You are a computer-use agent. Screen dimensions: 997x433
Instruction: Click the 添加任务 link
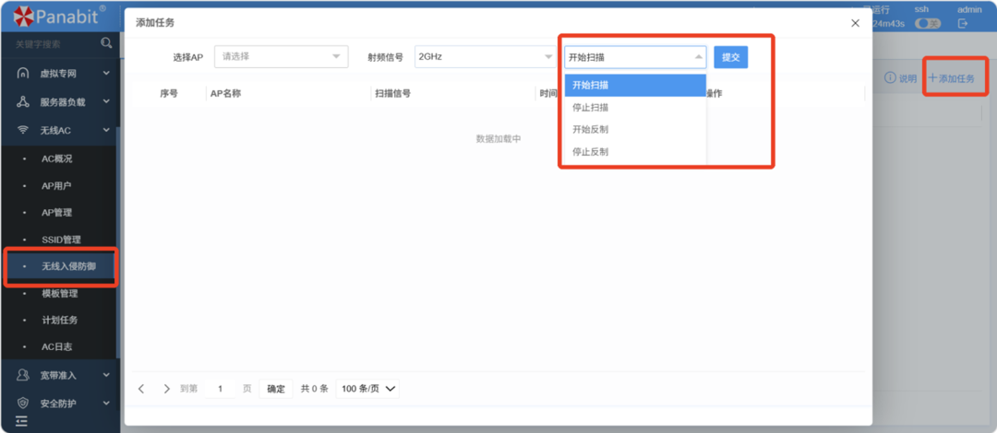951,78
